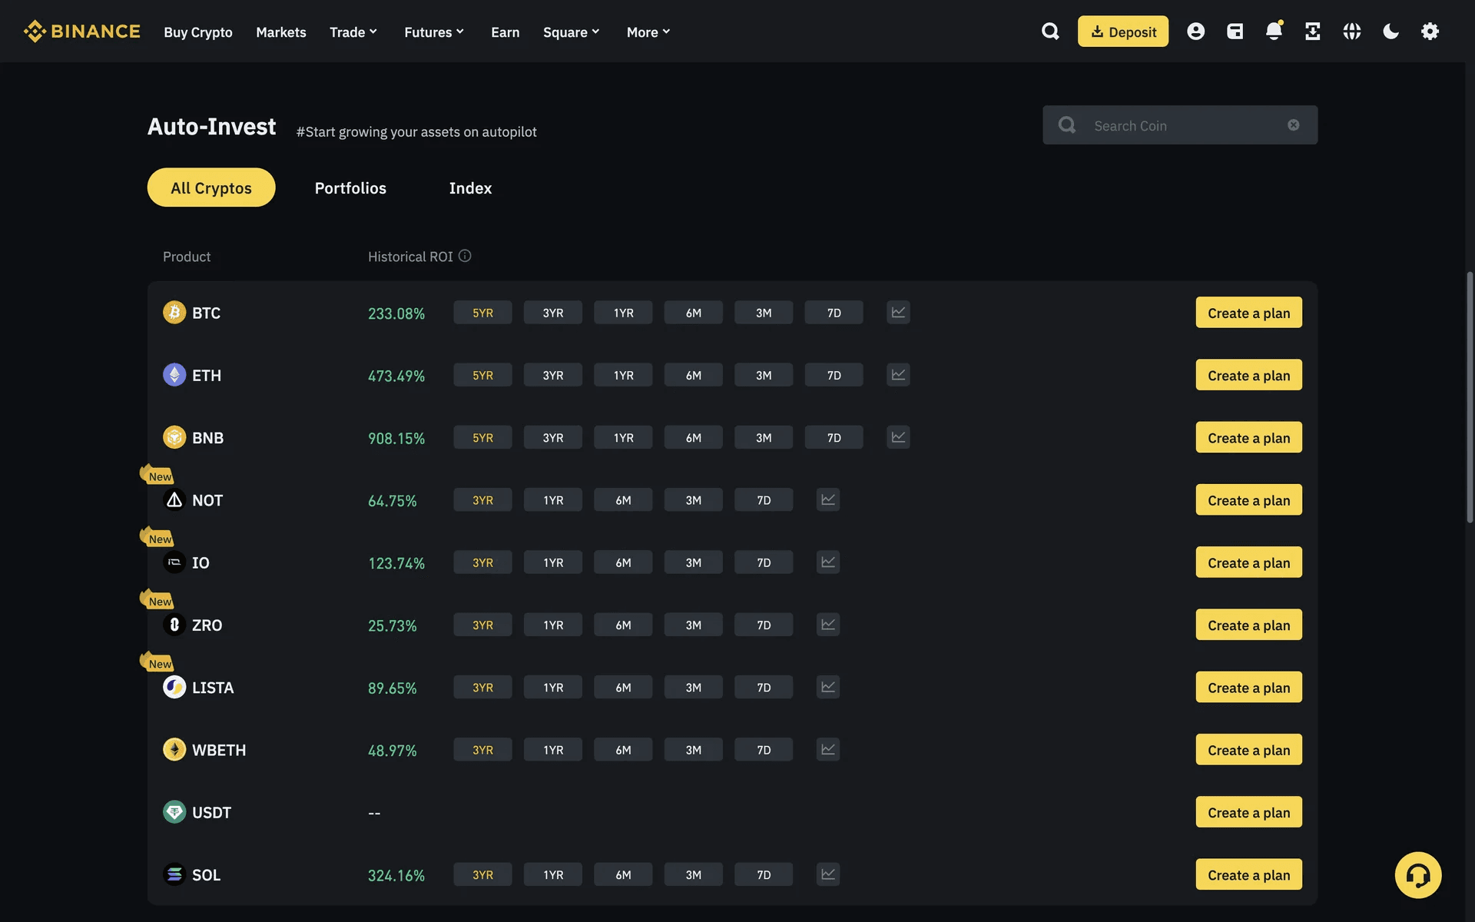This screenshot has height=922, width=1475.
Task: Click the Historical ROI info icon
Action: tap(465, 256)
